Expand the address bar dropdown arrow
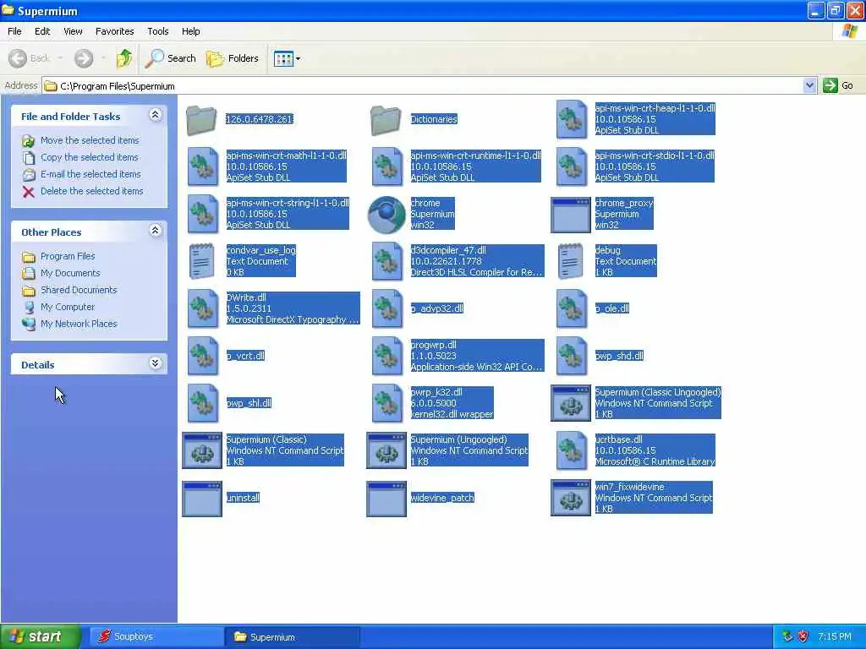 point(809,85)
